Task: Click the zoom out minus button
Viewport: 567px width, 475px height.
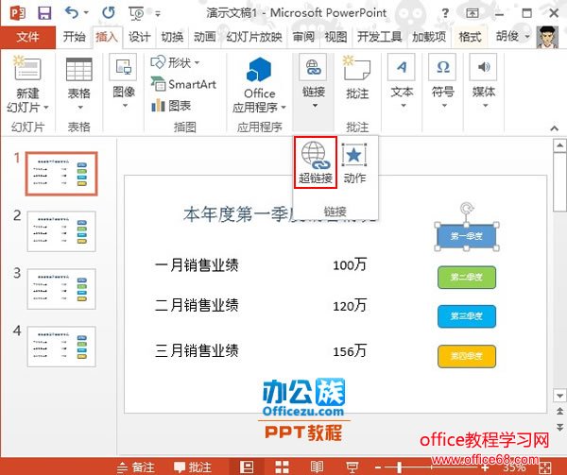Action: tap(378, 467)
